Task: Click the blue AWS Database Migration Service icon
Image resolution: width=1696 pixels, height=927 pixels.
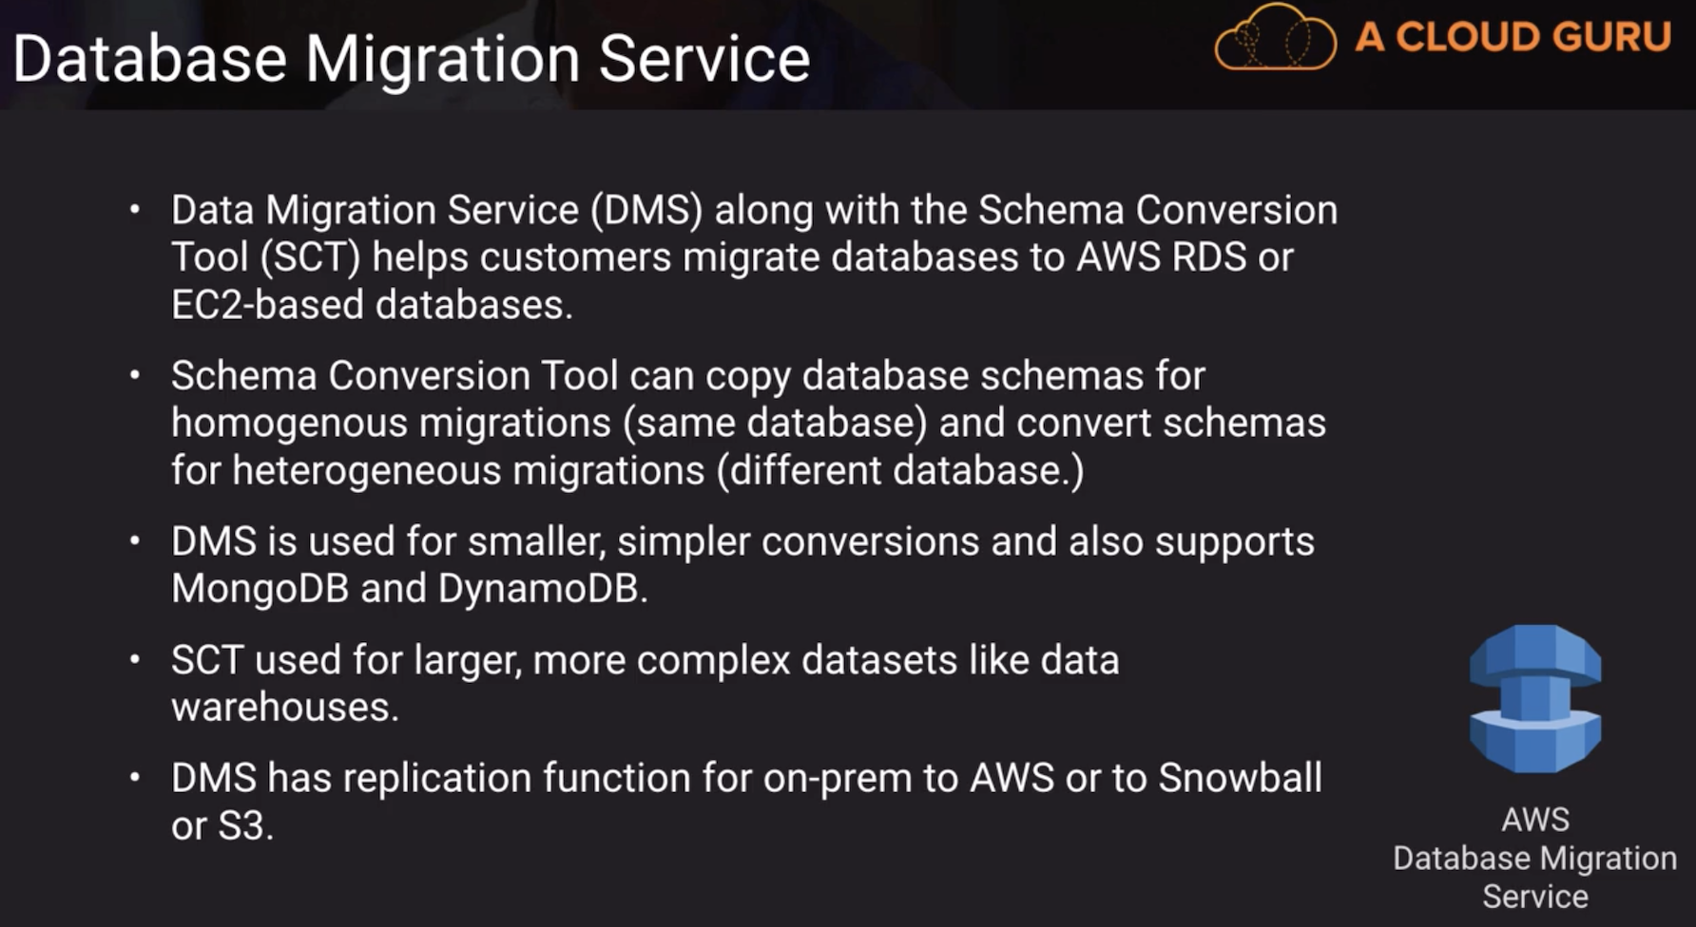Action: click(x=1534, y=698)
